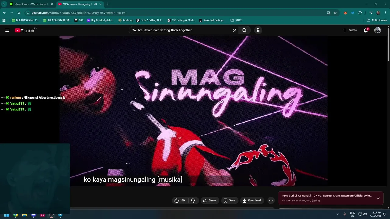This screenshot has width=390, height=219.
Task: Open the OKX bookmark
Action: pyautogui.click(x=79, y=20)
